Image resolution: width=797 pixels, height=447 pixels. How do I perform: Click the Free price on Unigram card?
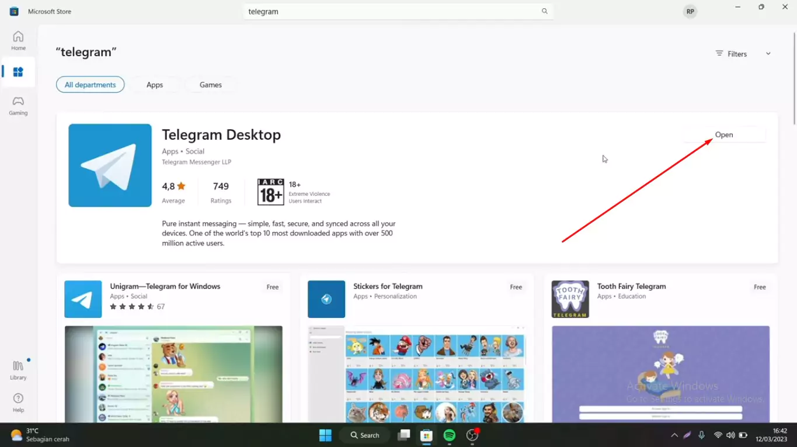[273, 287]
